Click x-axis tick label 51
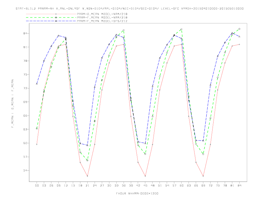 point(160,185)
